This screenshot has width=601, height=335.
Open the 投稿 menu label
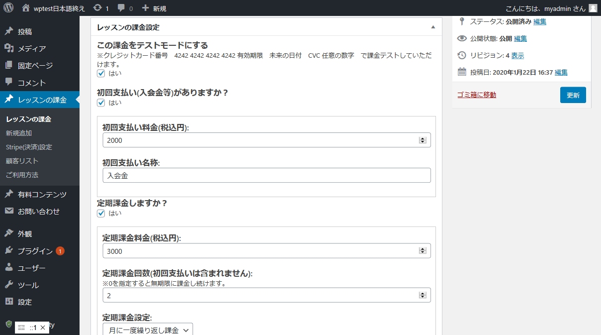pos(25,31)
